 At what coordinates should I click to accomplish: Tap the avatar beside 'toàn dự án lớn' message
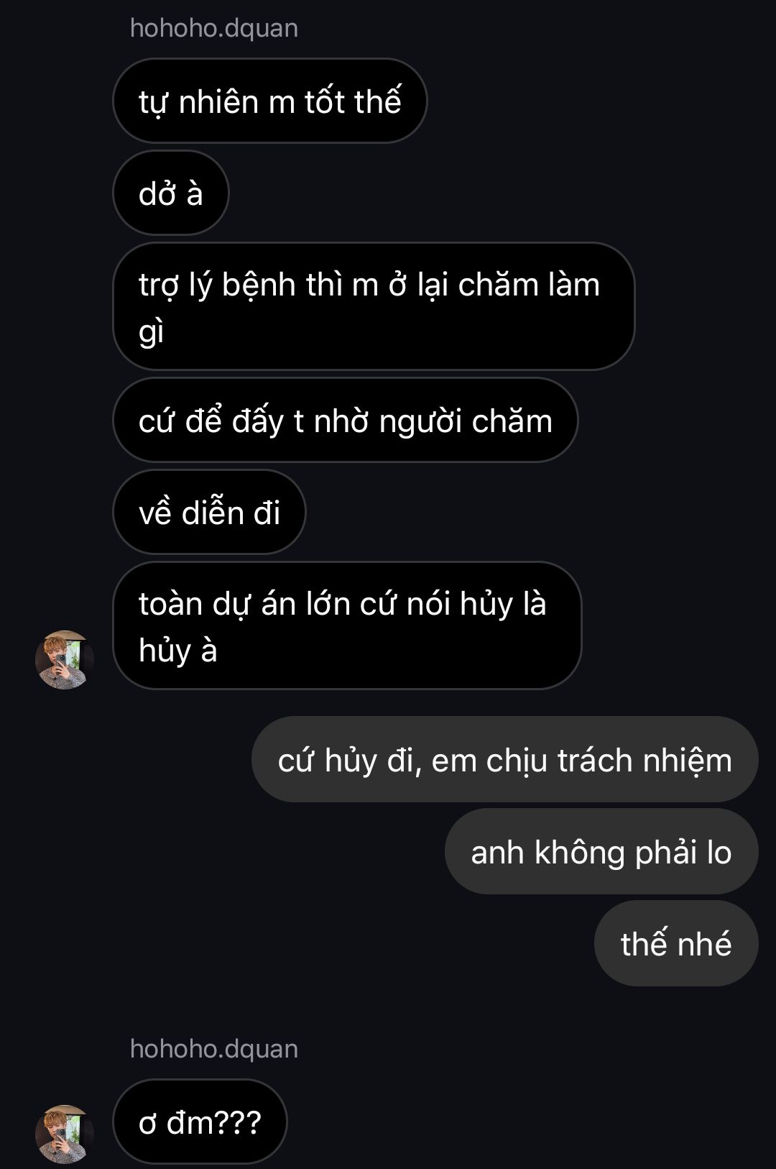[x=65, y=659]
